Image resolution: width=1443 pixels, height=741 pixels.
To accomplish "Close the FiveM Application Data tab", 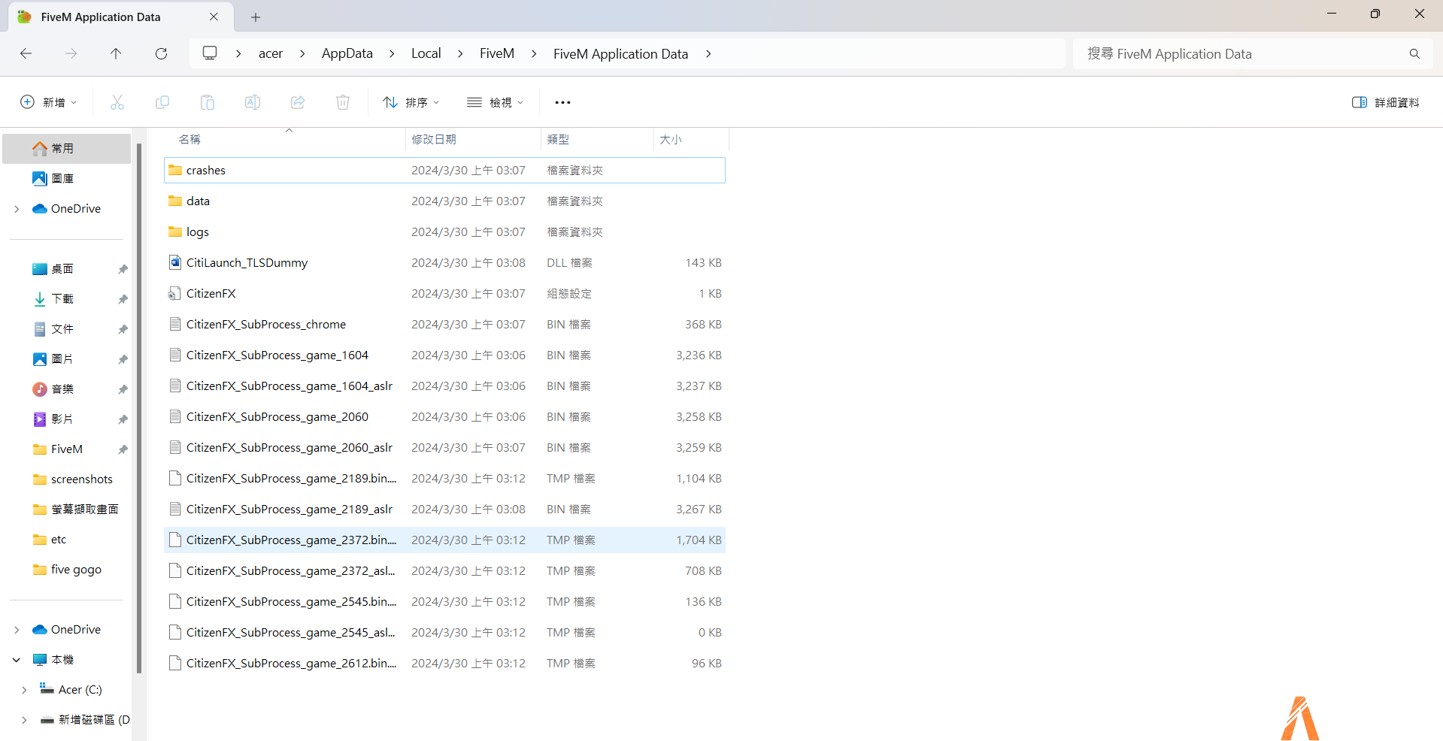I will pyautogui.click(x=214, y=17).
